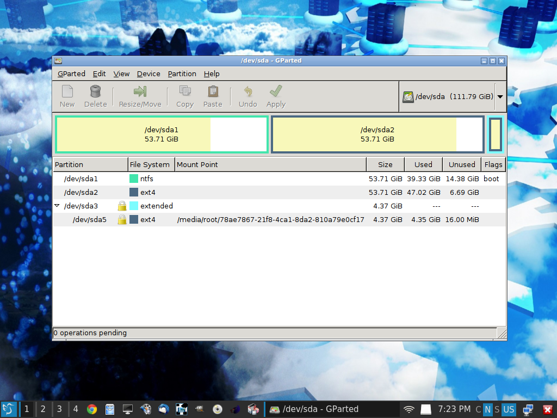Sort by the Mount Point column header
557x418 pixels.
[270, 164]
